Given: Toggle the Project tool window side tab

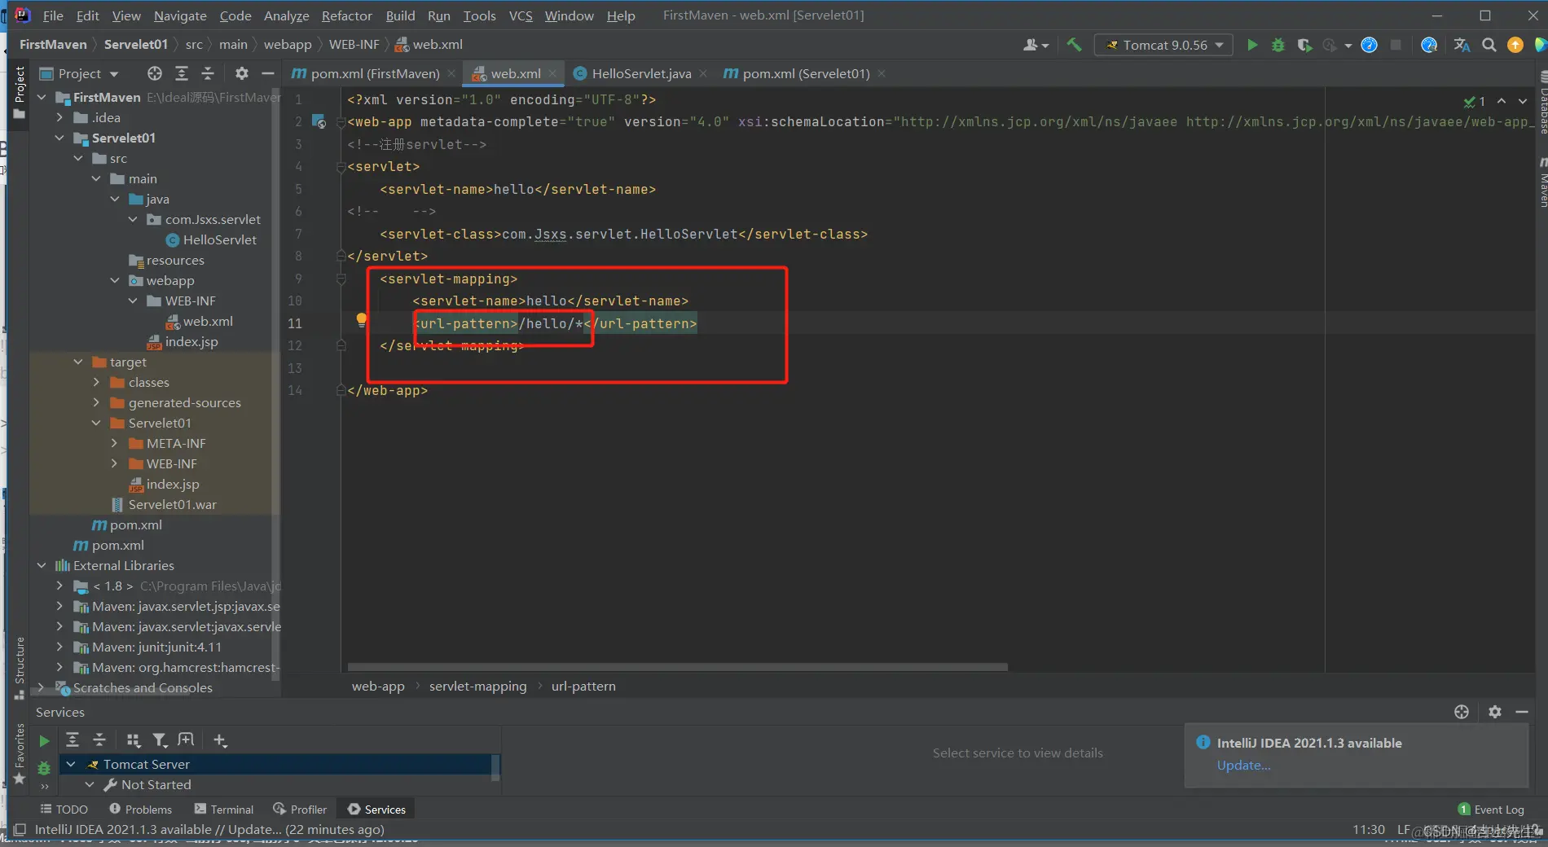Looking at the screenshot, I should (x=20, y=92).
